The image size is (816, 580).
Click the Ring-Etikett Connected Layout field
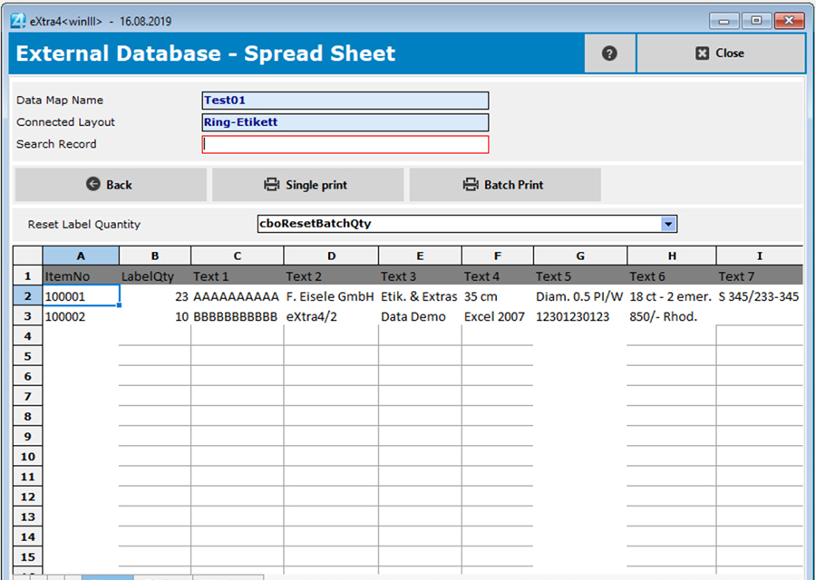pyautogui.click(x=345, y=122)
